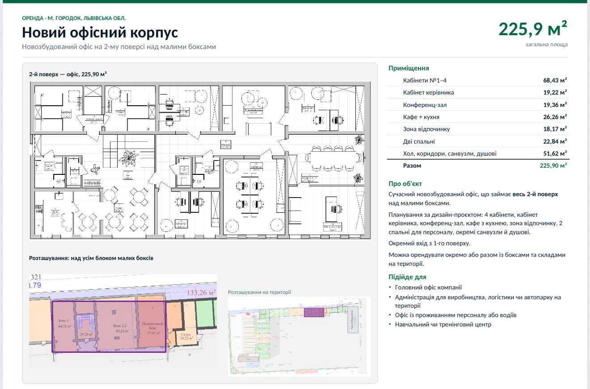Select the purple highlighted block on site map
The image size is (590, 389).
coord(314,312)
